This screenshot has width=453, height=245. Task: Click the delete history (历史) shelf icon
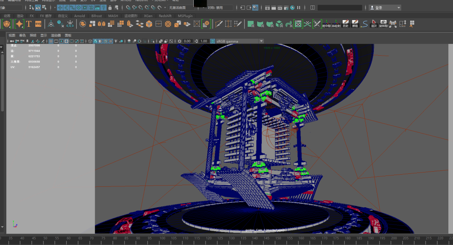point(346,24)
